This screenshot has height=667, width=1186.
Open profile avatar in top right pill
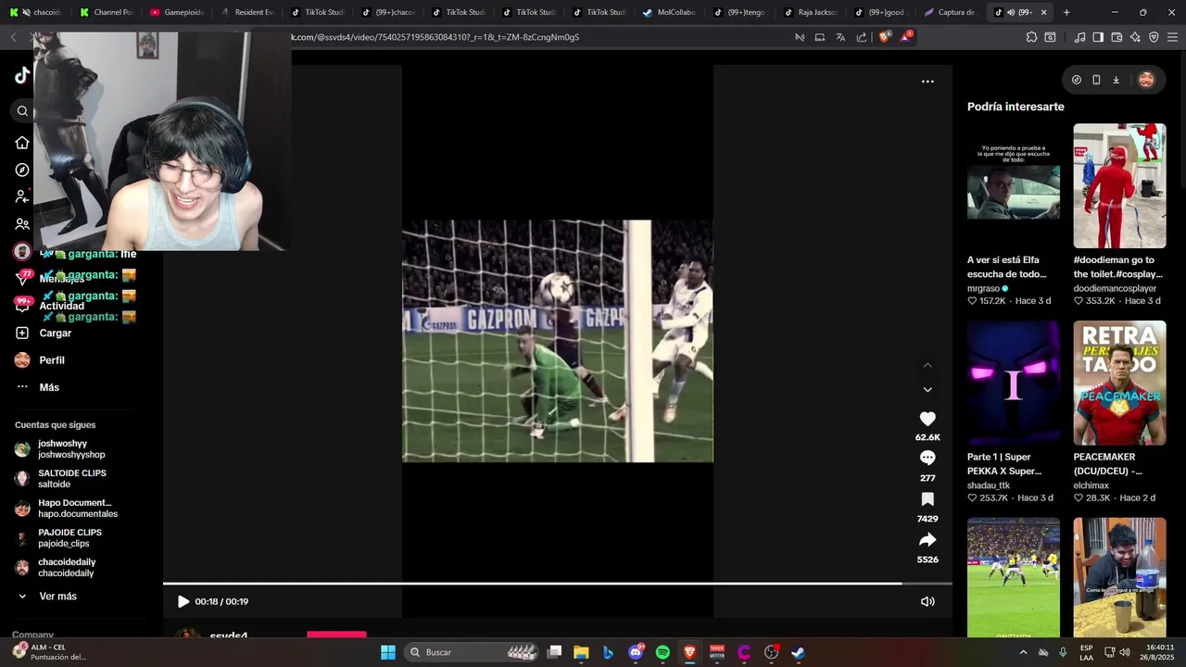click(x=1146, y=80)
